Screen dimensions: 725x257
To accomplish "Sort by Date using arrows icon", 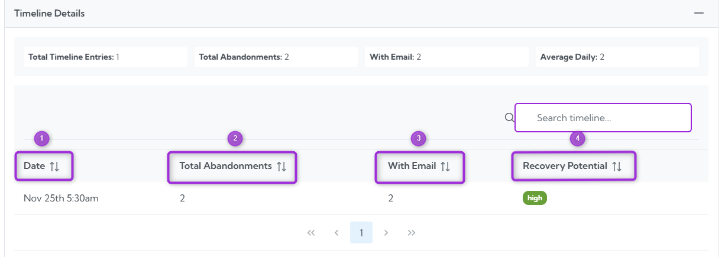I will pos(54,167).
